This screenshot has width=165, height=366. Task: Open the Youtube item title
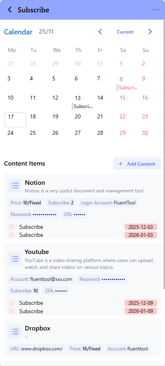(x=37, y=252)
